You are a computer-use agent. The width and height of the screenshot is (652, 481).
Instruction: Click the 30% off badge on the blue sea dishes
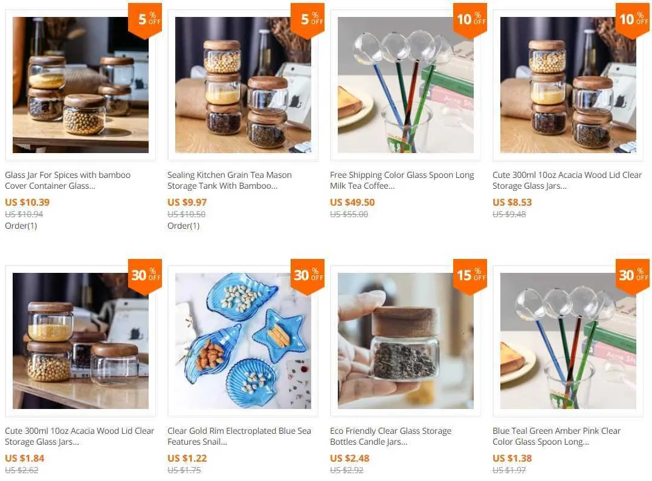pyautogui.click(x=308, y=276)
